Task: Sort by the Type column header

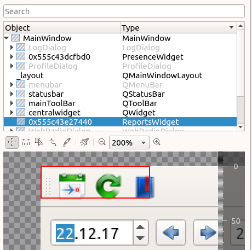Action: click(x=178, y=28)
